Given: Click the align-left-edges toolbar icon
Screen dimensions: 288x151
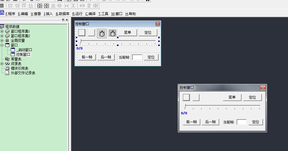Looking at the screenshot, I should click(x=11, y=6).
